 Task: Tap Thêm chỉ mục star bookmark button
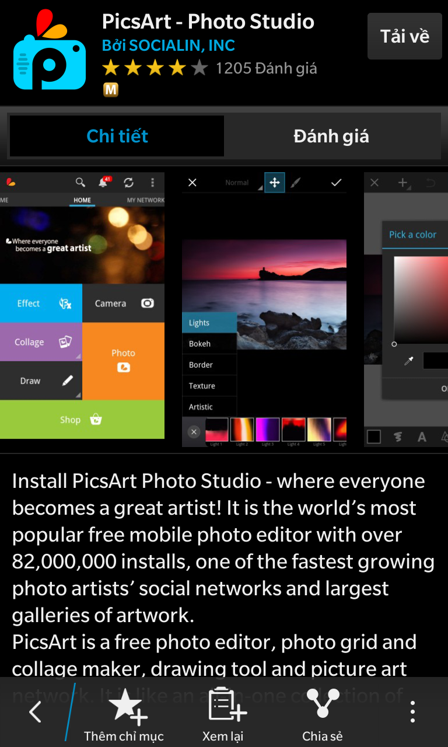pos(124,715)
